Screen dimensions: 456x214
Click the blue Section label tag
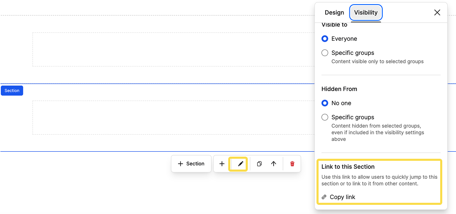(12, 91)
